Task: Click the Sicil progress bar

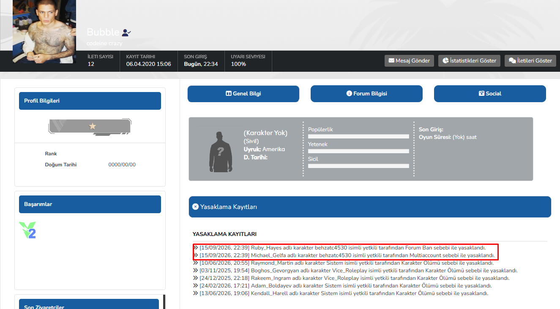Action: (358, 166)
